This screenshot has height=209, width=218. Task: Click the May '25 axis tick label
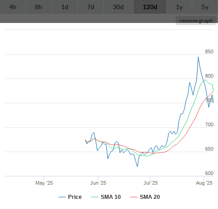click(44, 183)
